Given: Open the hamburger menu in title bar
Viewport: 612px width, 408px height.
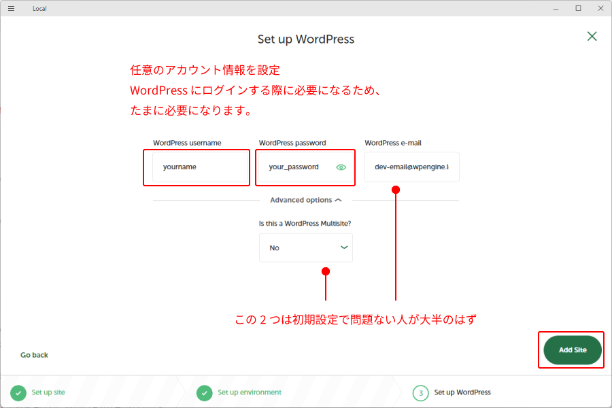Looking at the screenshot, I should [x=11, y=8].
